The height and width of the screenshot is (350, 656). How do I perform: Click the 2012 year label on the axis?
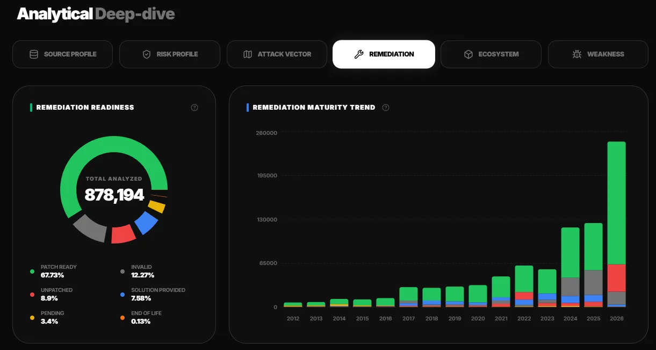pos(293,319)
